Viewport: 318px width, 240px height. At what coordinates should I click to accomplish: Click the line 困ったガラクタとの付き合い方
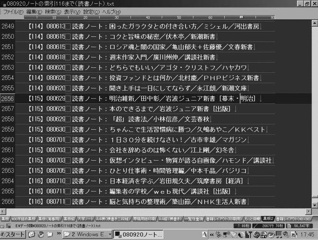(x=145, y=27)
